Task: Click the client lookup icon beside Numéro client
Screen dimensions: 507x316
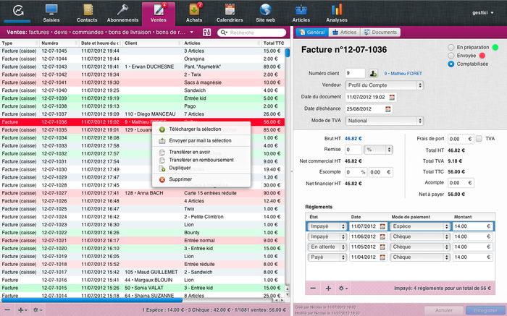Action: (374, 73)
